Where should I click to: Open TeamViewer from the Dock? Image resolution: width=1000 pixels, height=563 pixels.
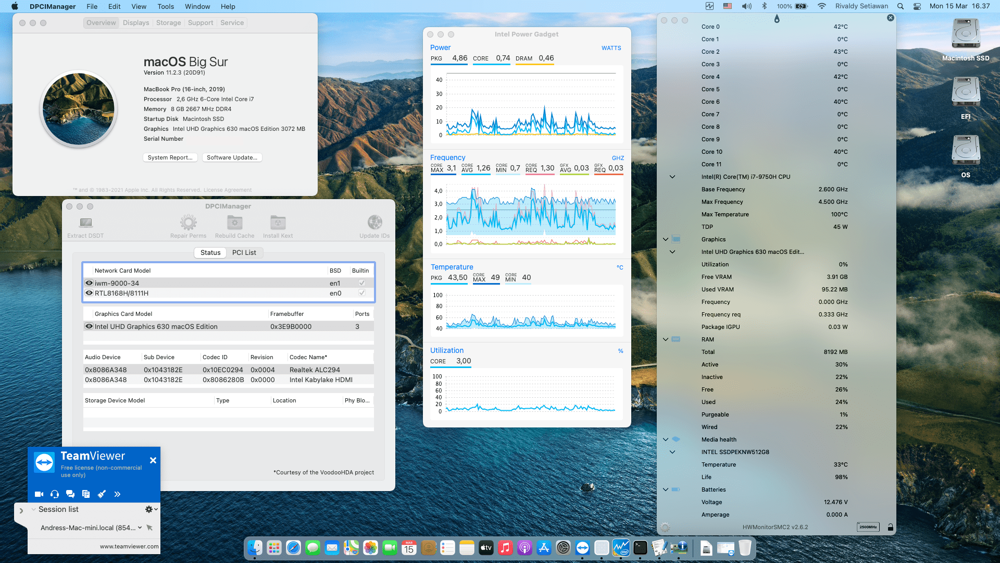(x=582, y=548)
